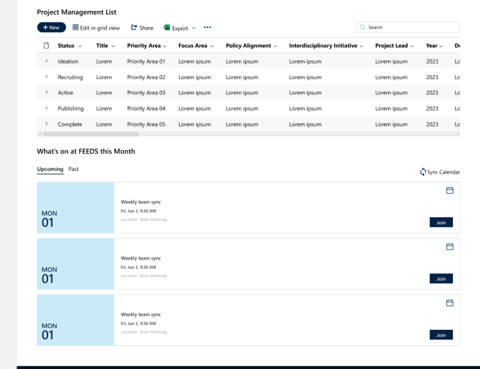Click the file type column header icon
The height and width of the screenshot is (369, 480).
click(46, 46)
